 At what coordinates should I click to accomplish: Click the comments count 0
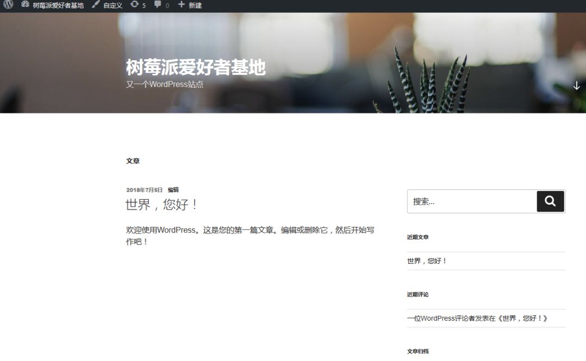pyautogui.click(x=167, y=5)
